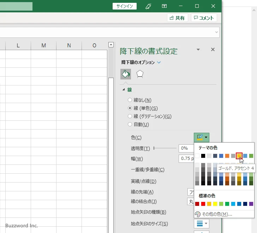Click the サインイン sign-in button
Viewport: 257px width, 233px height.
pyautogui.click(x=125, y=6)
